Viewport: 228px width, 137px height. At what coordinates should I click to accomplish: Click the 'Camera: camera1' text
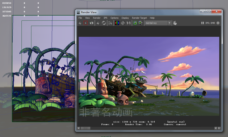coord(175,124)
